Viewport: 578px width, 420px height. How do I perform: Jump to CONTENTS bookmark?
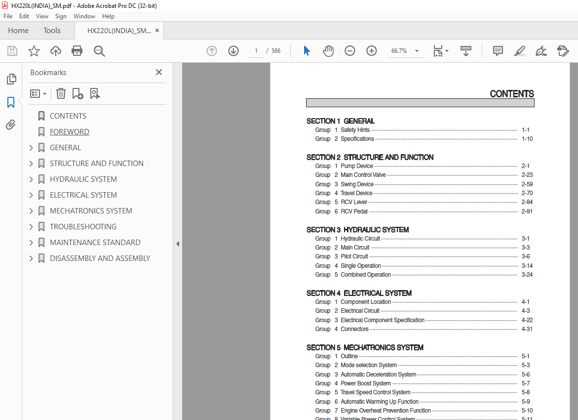point(68,116)
